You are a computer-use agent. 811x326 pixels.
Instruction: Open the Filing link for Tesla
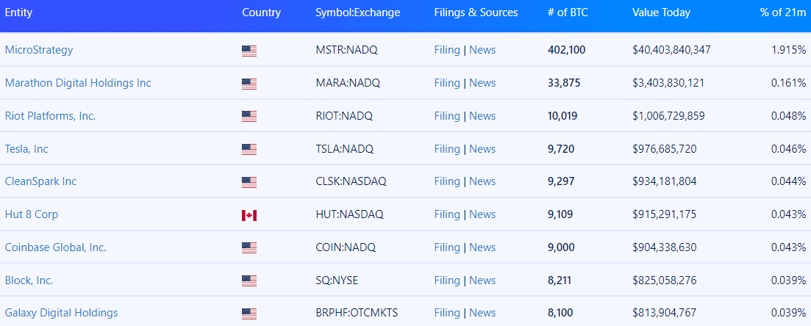pos(447,149)
